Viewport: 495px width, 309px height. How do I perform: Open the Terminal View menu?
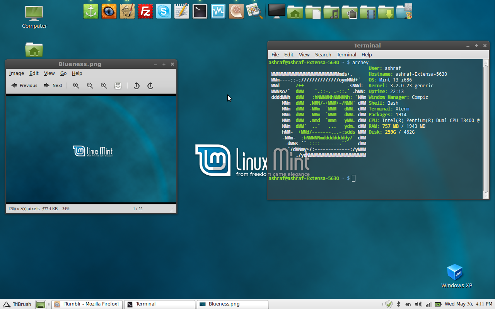point(304,55)
